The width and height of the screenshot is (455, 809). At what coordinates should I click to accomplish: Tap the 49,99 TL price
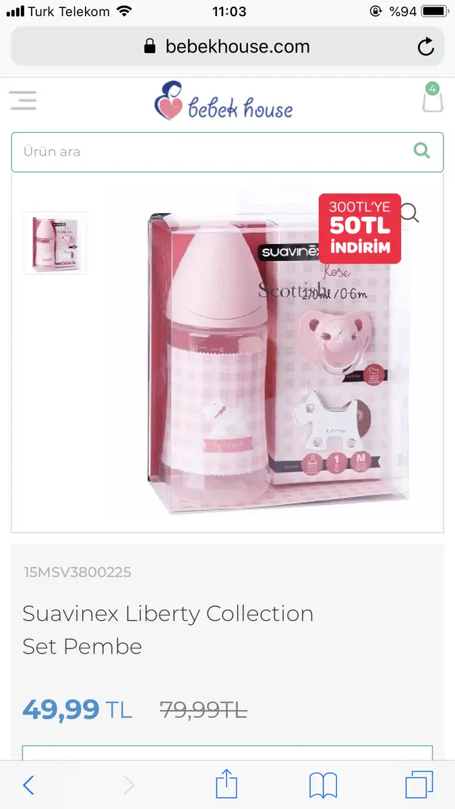[78, 709]
